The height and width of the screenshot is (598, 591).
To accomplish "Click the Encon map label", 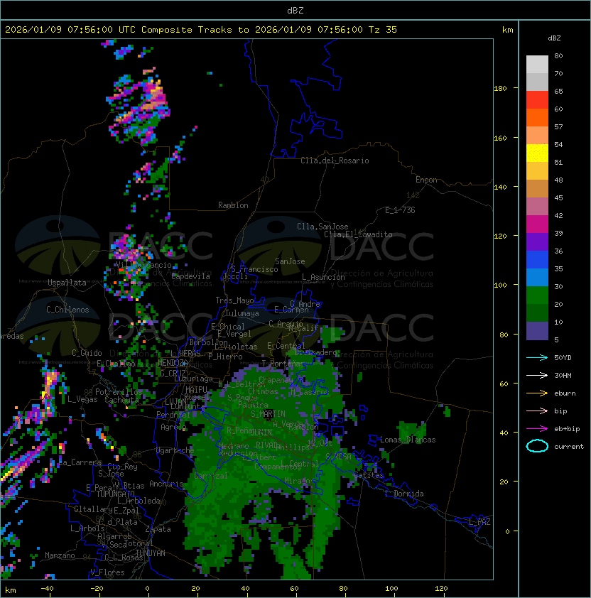I will 426,180.
